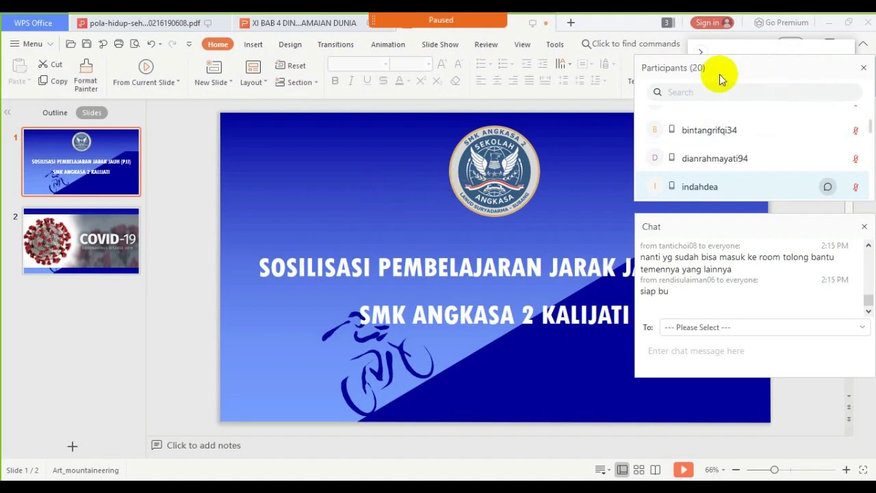Click Go Premium button
Screen dimensions: 876x493
[x=782, y=23]
